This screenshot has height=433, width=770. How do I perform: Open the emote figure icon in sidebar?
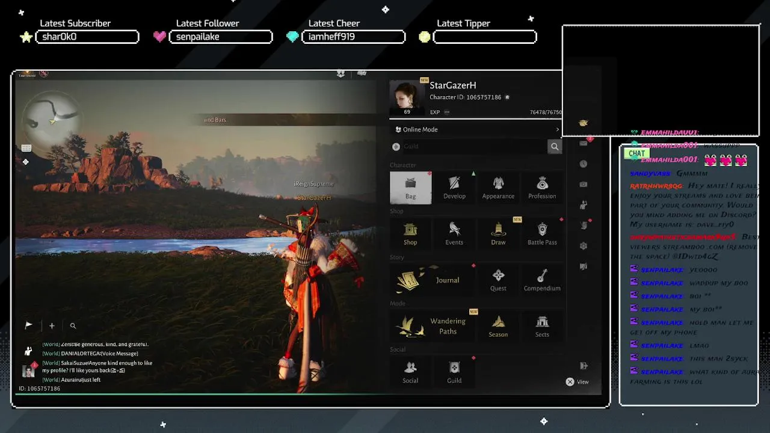[583, 205]
